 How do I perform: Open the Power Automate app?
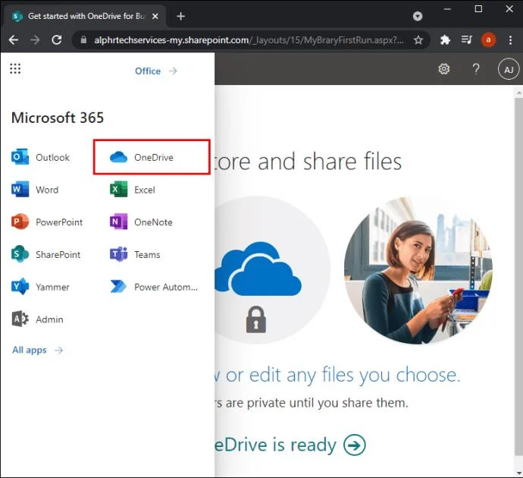coord(154,287)
